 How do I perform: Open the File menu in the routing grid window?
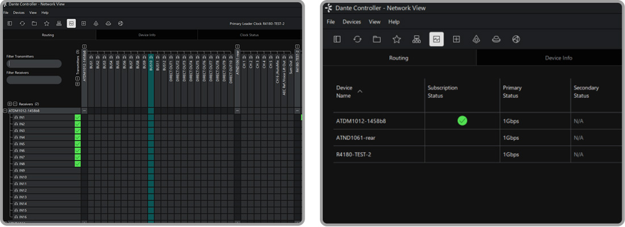pos(6,12)
